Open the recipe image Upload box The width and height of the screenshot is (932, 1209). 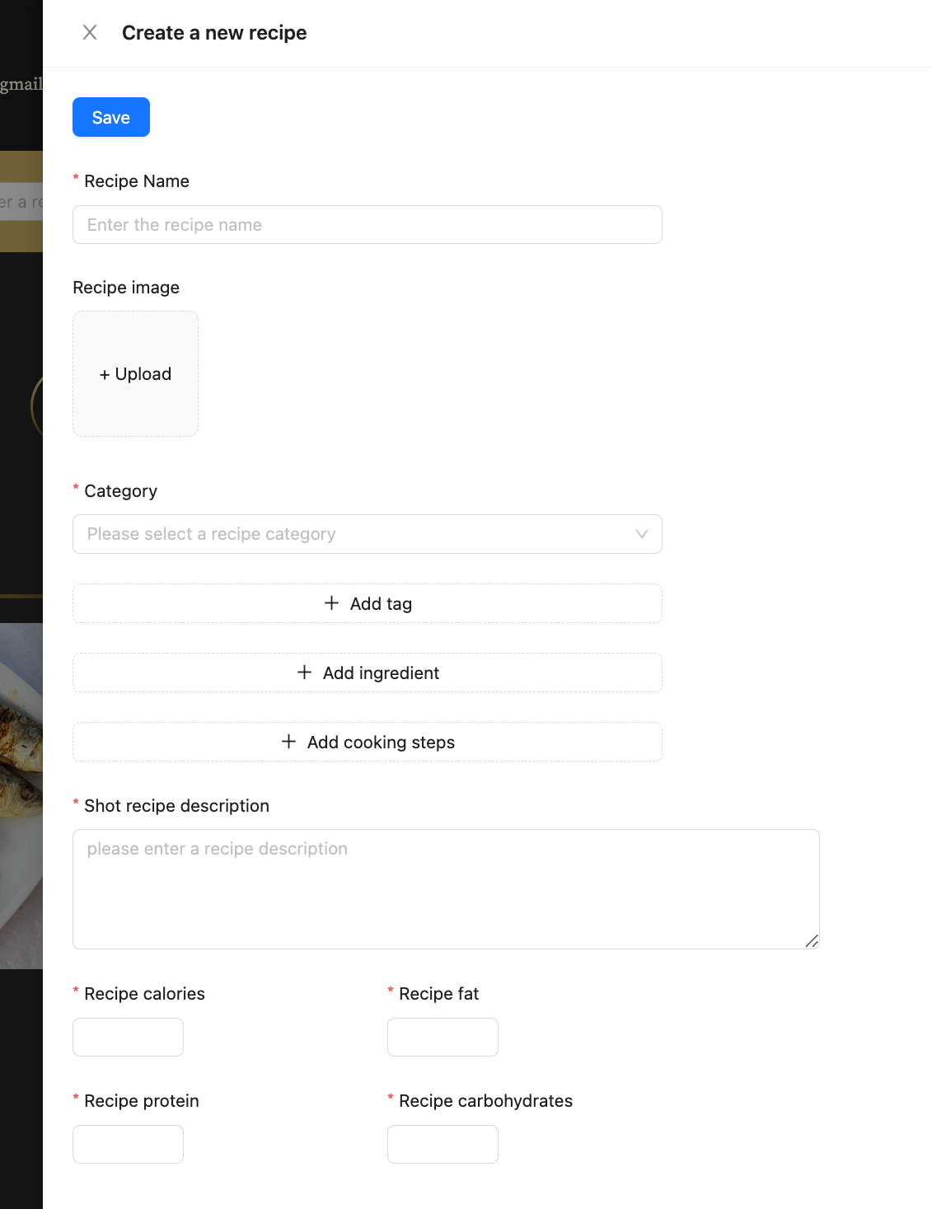point(135,374)
